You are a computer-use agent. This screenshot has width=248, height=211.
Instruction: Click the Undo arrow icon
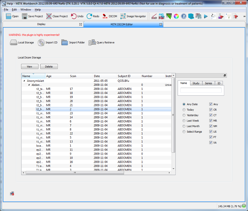pyautogui.click(x=73, y=16)
